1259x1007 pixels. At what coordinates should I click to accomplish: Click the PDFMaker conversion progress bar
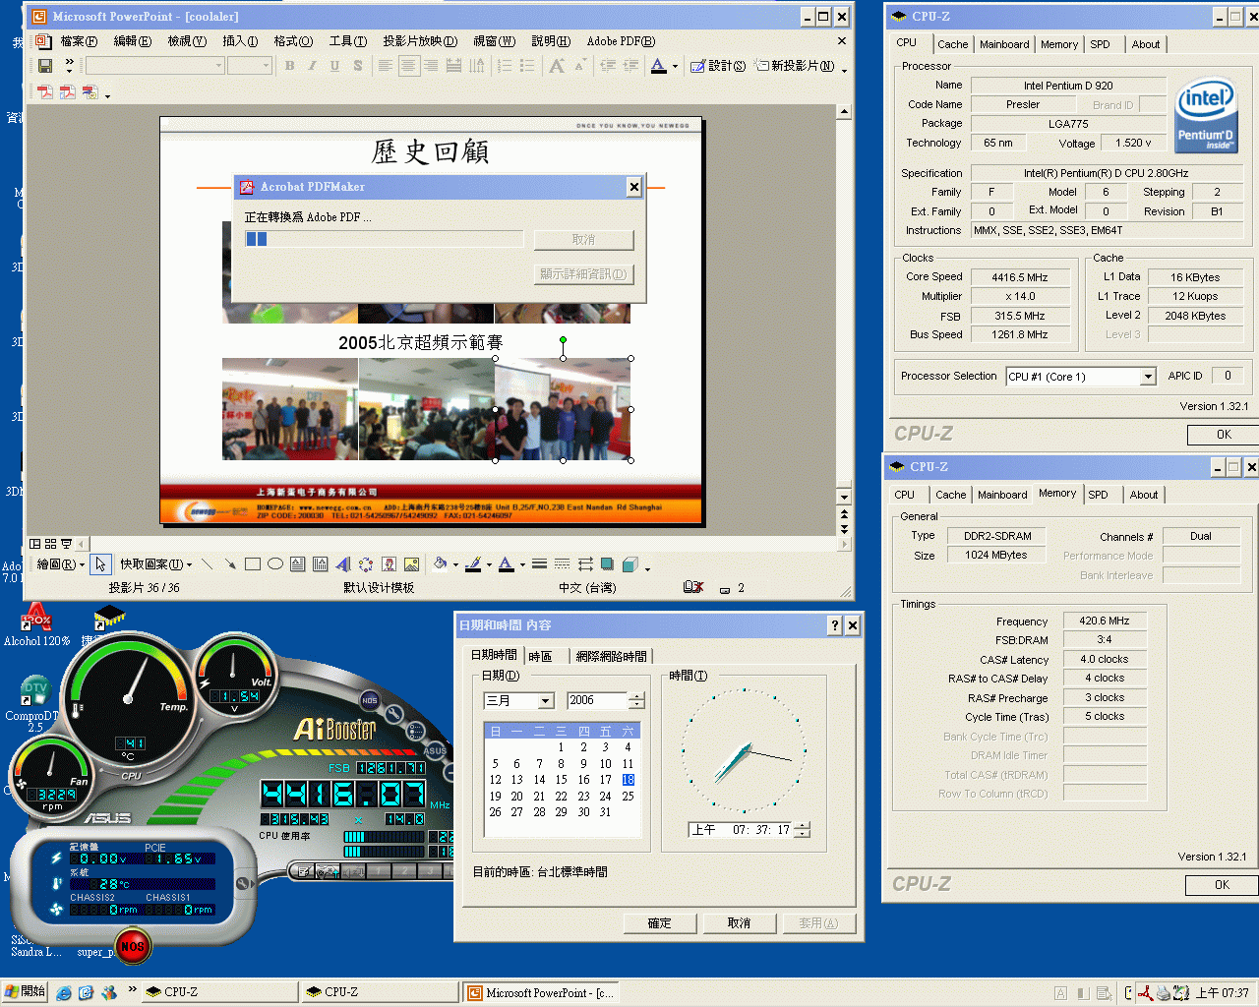click(x=384, y=239)
